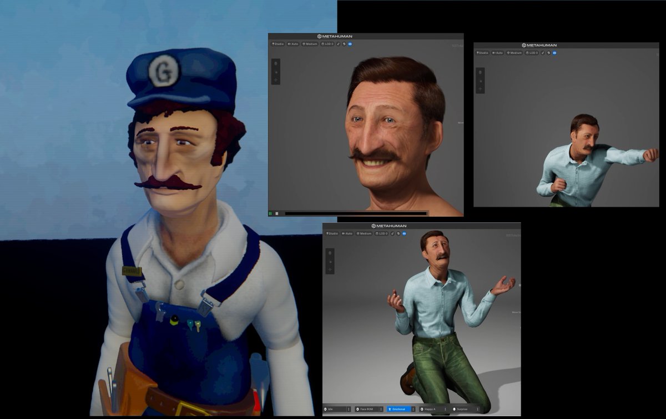
Task: Click blue toggle icon in punching pose window toolbar
Action: pyautogui.click(x=554, y=53)
